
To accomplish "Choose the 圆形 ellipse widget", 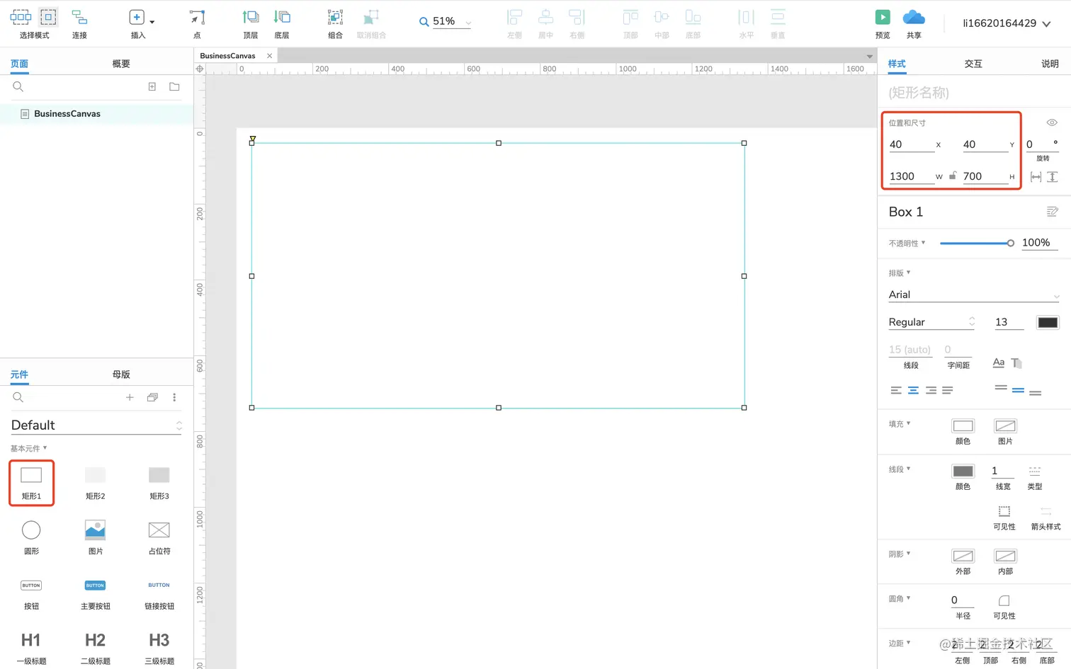I will [x=31, y=537].
